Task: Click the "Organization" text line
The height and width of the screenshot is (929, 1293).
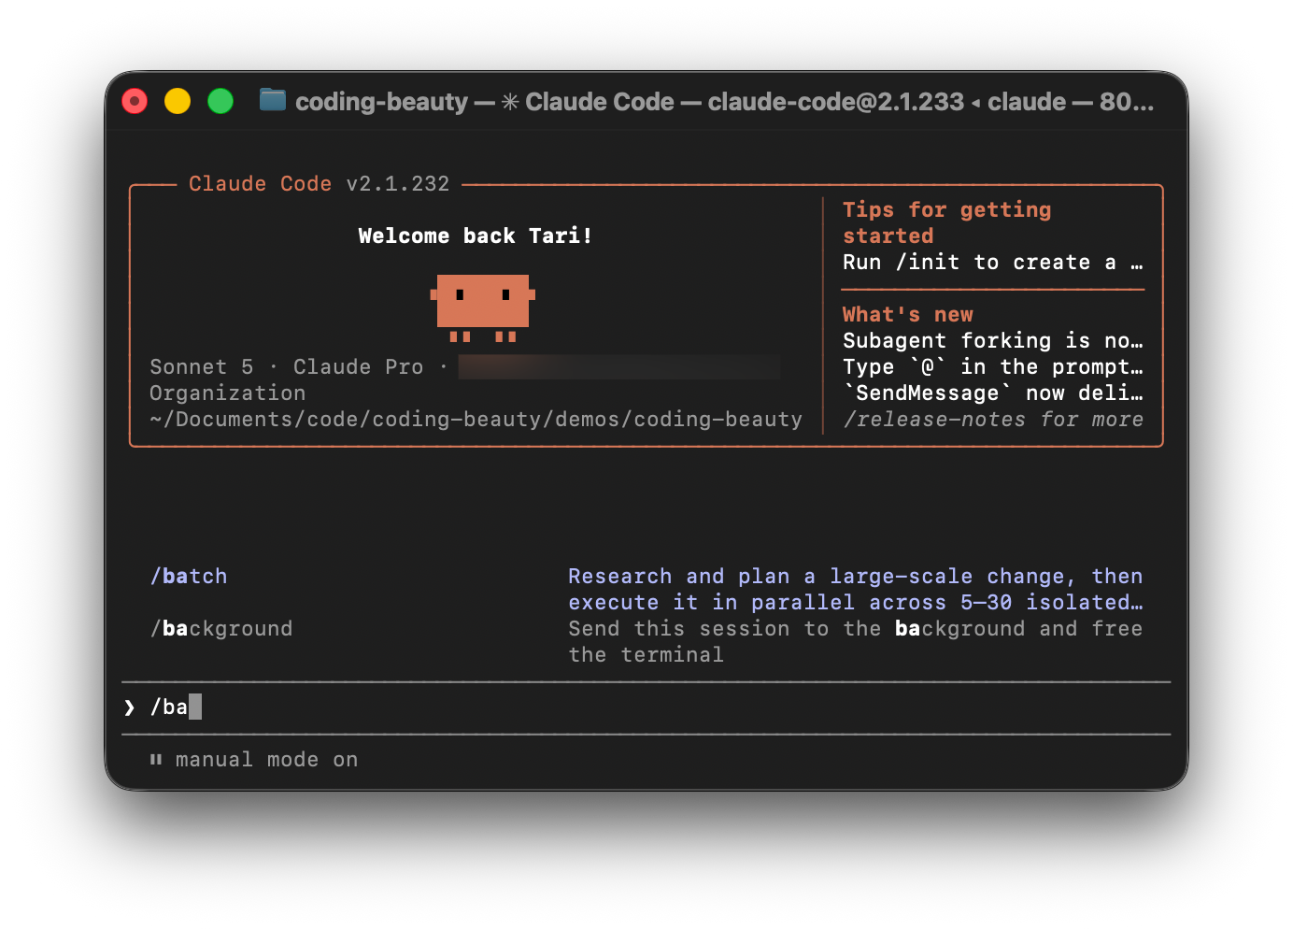Action: pyautogui.click(x=227, y=393)
